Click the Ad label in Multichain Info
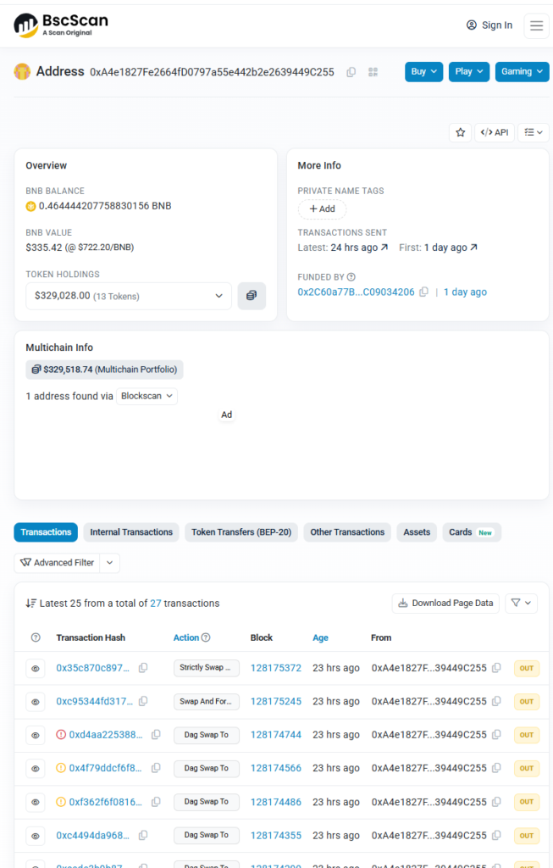 pos(227,415)
